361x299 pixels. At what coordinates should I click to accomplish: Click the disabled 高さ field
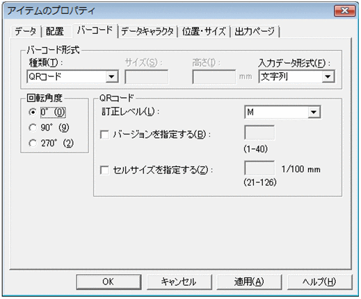(x=214, y=77)
